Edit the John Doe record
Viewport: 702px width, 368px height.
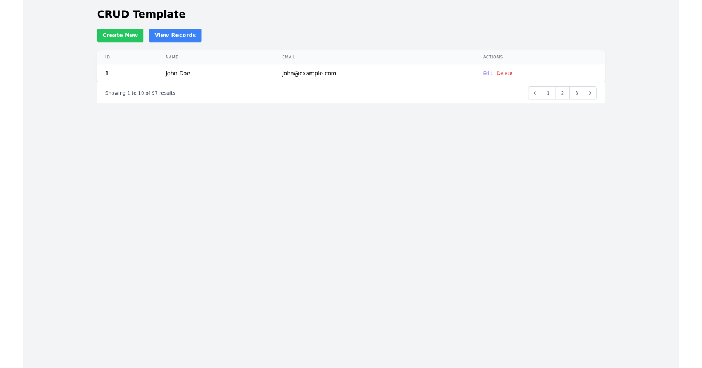point(487,73)
